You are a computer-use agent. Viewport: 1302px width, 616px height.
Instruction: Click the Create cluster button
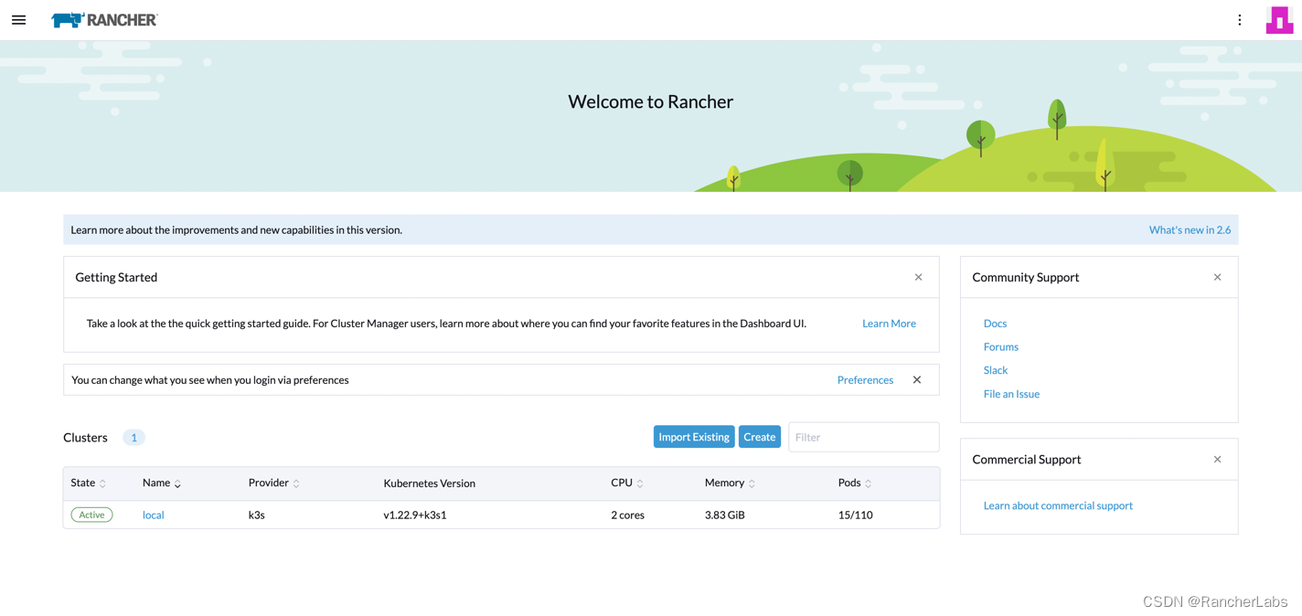(x=760, y=437)
